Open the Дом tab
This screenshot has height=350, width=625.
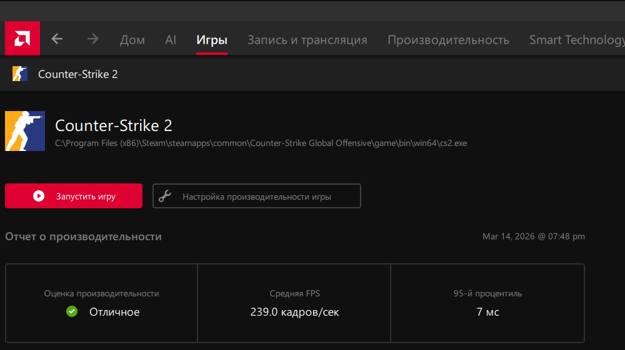(132, 40)
